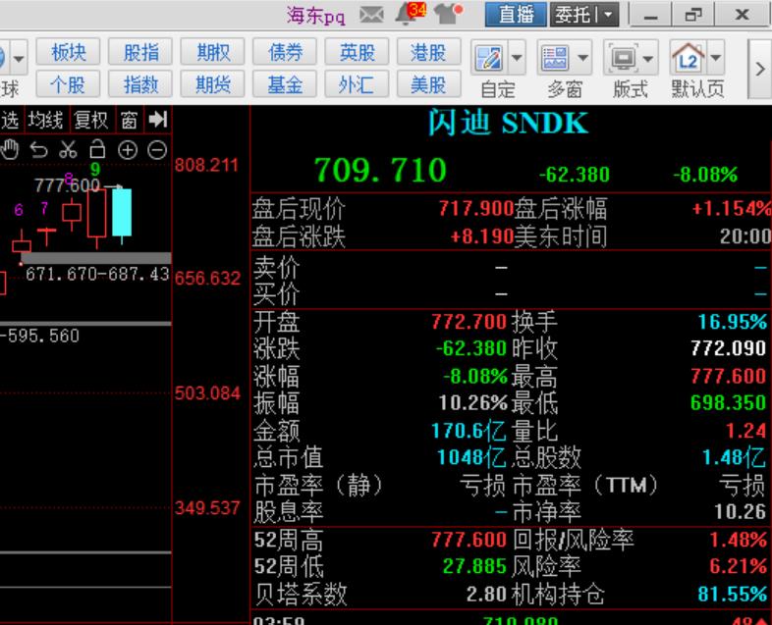Screen dimensions: 772x625
Task: Open the 板块 sector category
Action: (69, 52)
